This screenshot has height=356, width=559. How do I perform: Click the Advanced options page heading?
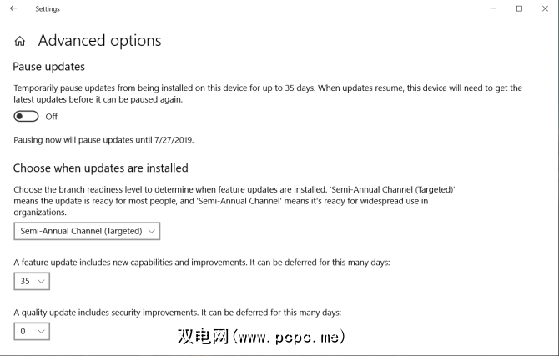tap(99, 41)
